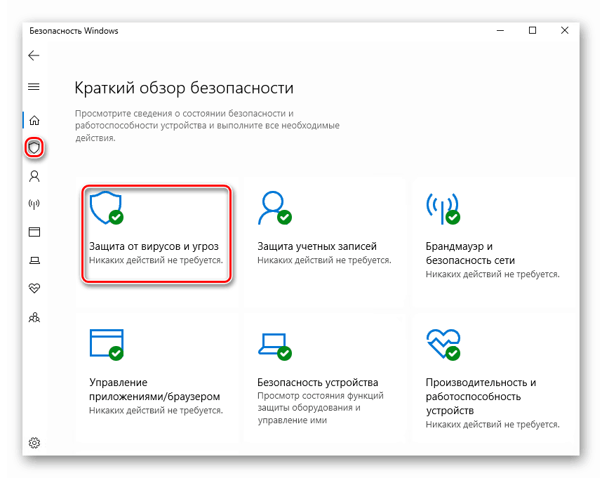
Task: Click 'Никаких действий не требуется' under Управление приложениями
Action: (156, 411)
